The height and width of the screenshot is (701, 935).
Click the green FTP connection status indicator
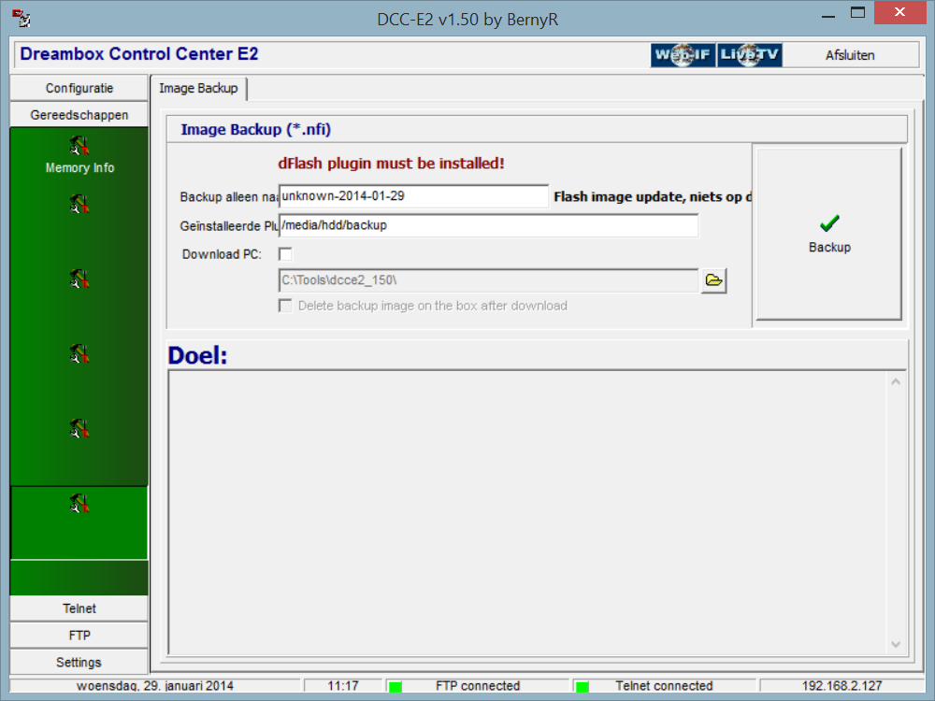coord(395,687)
